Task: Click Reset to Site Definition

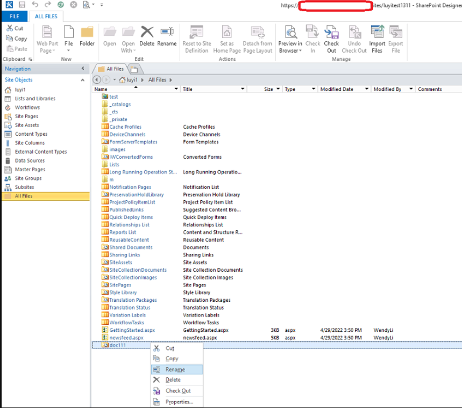Action: coord(196,39)
